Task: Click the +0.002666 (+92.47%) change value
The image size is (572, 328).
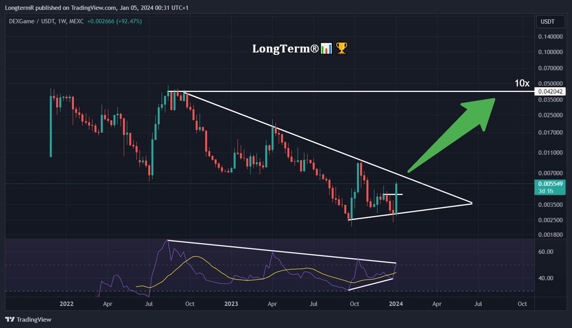Action: pos(114,21)
